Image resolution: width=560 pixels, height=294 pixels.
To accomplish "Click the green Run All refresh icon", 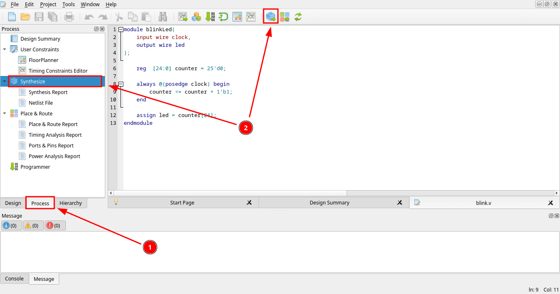I will click(298, 17).
